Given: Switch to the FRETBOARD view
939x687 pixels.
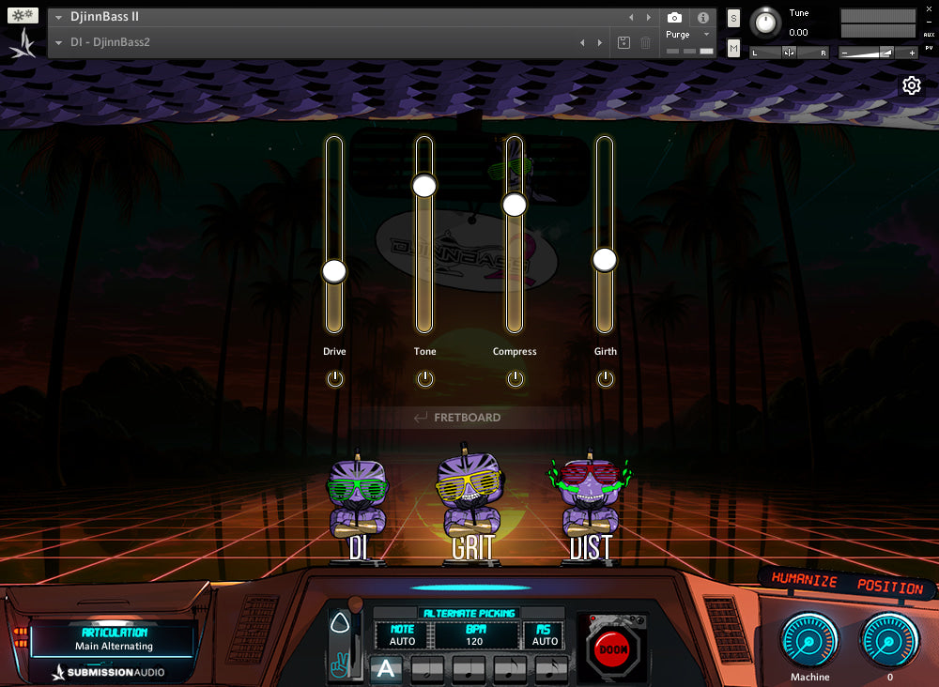Looking at the screenshot, I should (465, 418).
